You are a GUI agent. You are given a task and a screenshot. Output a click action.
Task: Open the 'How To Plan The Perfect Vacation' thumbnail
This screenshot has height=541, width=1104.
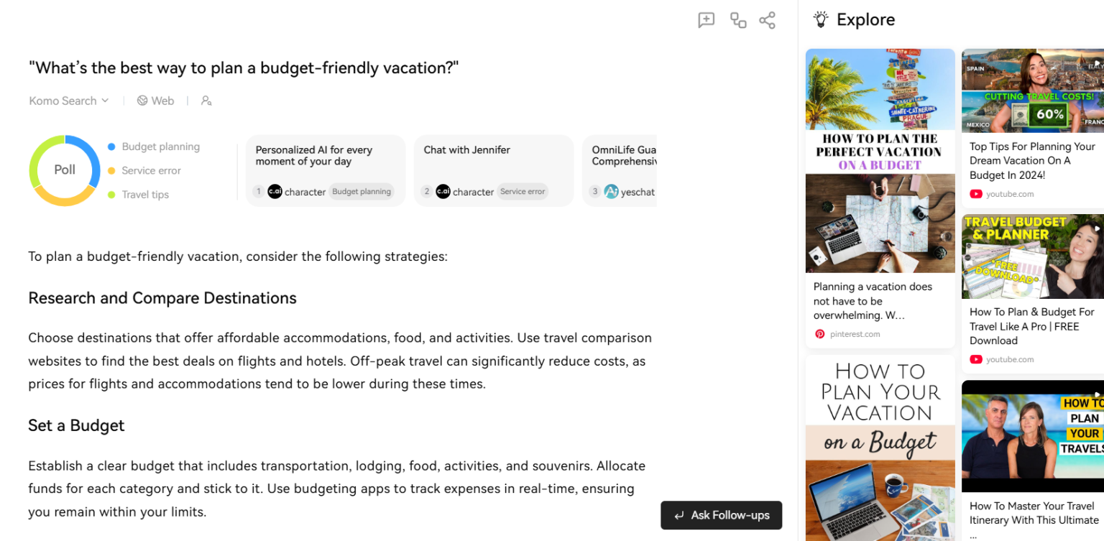point(880,162)
